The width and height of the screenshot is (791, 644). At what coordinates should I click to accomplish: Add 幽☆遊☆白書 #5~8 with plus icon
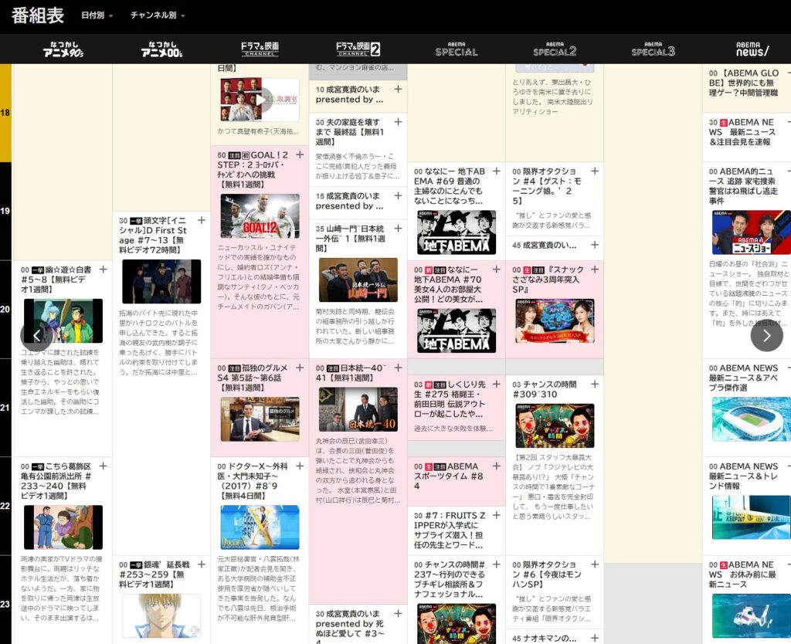click(103, 269)
